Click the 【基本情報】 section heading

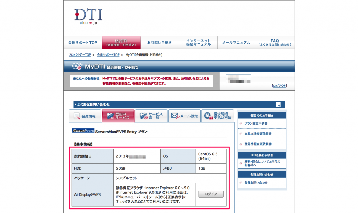(x=83, y=144)
